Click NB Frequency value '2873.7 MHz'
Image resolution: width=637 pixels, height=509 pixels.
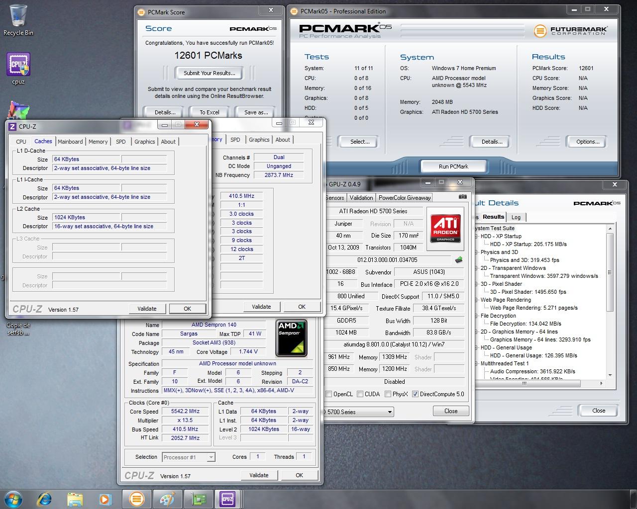coord(279,175)
